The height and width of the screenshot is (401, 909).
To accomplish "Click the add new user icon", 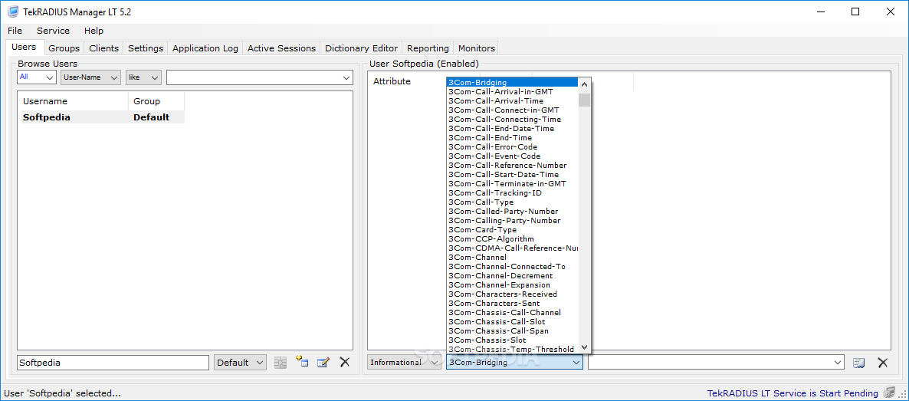I will (x=302, y=362).
